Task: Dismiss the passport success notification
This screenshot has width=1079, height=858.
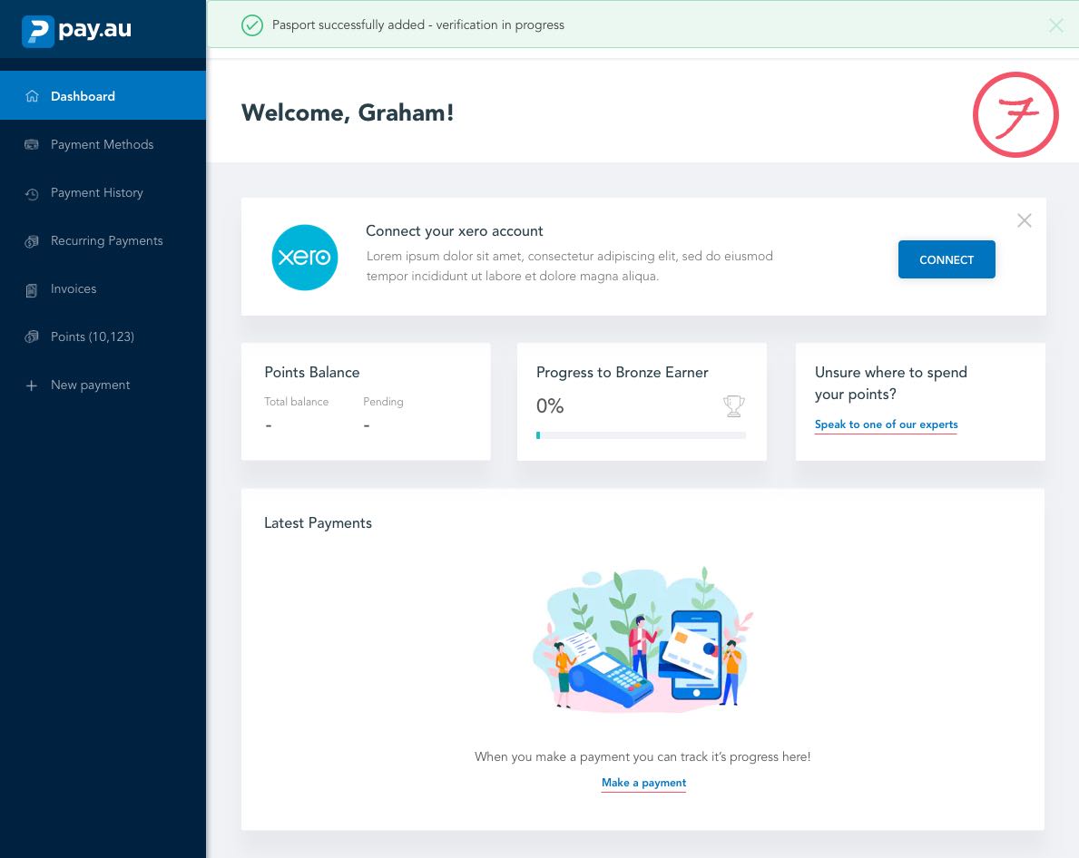Action: (1055, 25)
